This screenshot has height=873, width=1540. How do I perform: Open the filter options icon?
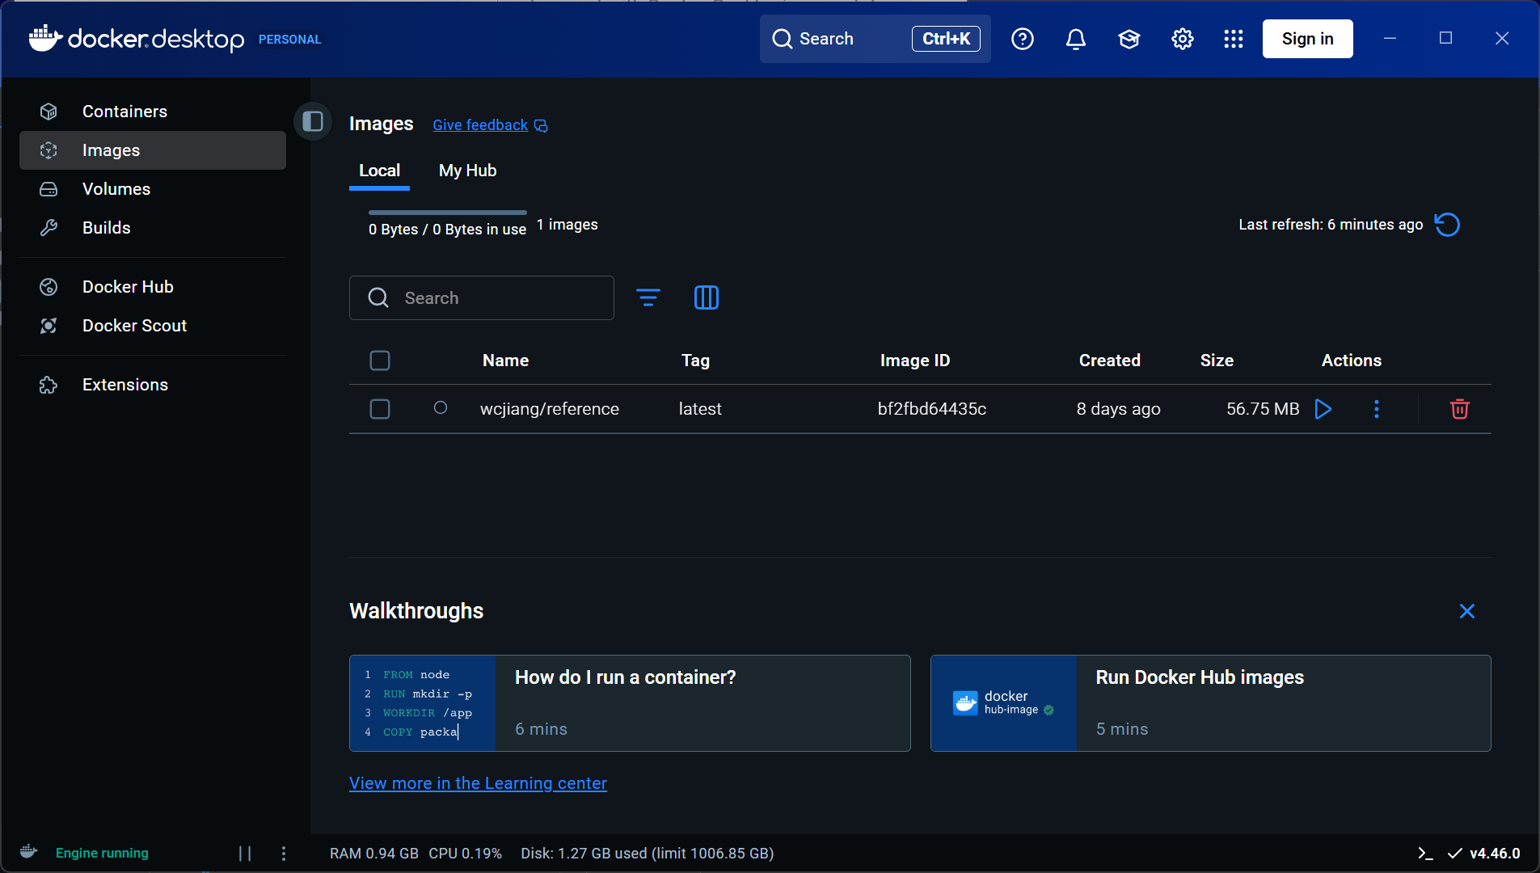click(x=648, y=298)
